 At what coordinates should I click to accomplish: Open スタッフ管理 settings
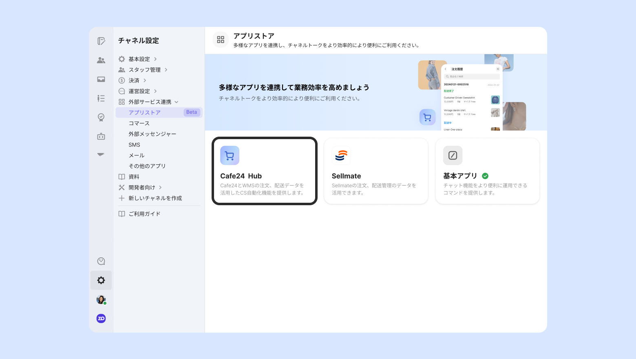[x=145, y=70]
